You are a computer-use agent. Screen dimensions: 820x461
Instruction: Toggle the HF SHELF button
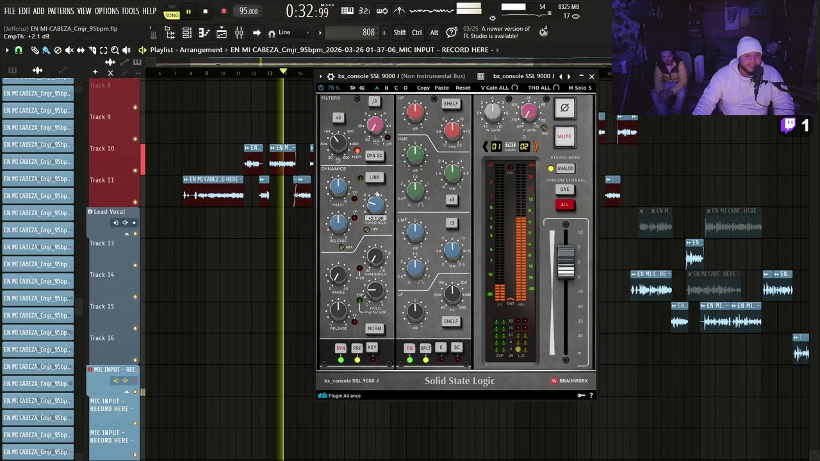click(x=451, y=104)
